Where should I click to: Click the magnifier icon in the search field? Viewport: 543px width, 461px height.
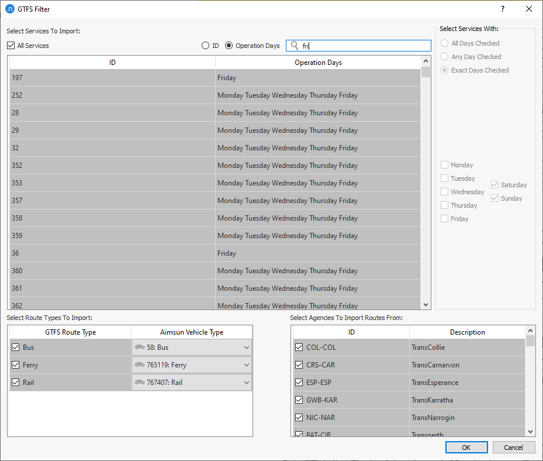click(x=294, y=46)
